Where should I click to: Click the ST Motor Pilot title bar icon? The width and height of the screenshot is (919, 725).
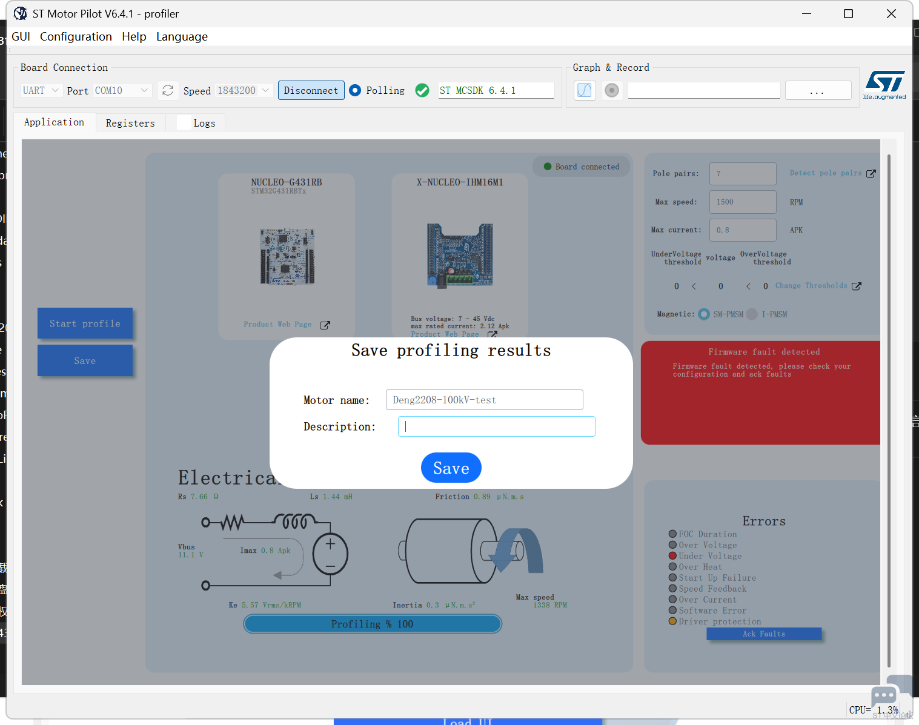coord(21,13)
